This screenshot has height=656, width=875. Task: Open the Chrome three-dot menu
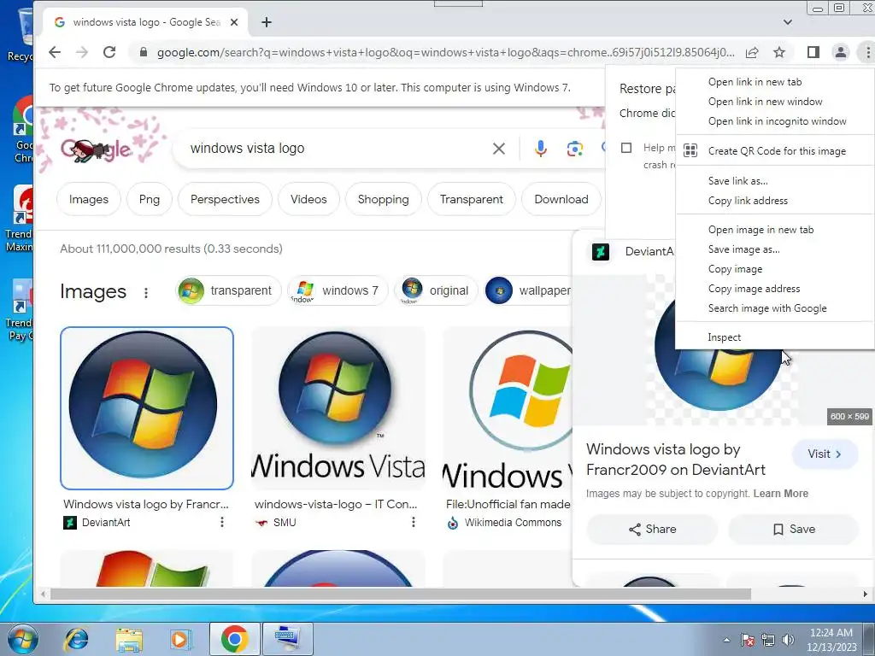click(x=868, y=52)
